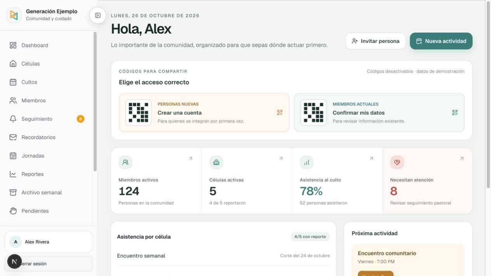Open the arrow on Células activas card
The width and height of the screenshot is (491, 276).
tap(281, 159)
